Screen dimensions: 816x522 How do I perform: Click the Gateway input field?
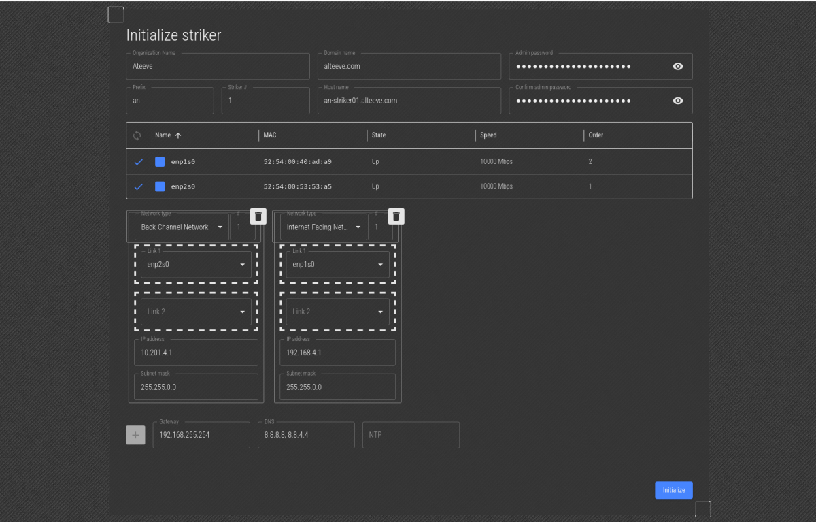[x=201, y=435]
